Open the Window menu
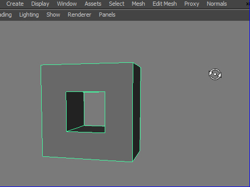250x187 pixels. 67,4
